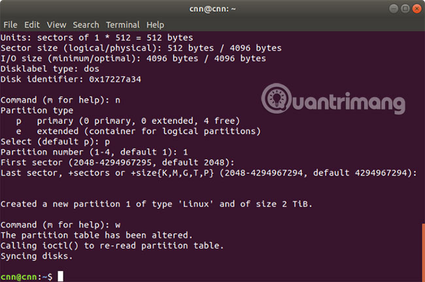Click the white cursor block at the prompt
The width and height of the screenshot is (425, 282).
61,276
